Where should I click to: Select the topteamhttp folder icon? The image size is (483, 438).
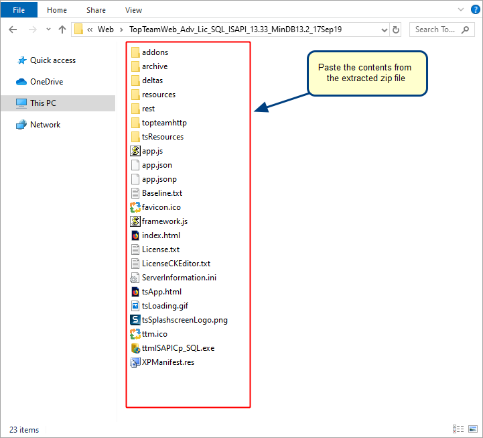pyautogui.click(x=135, y=123)
